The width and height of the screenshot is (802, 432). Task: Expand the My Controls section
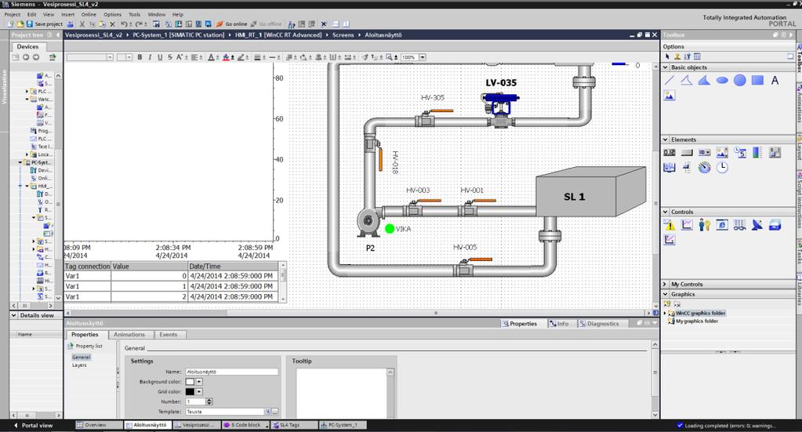click(666, 285)
